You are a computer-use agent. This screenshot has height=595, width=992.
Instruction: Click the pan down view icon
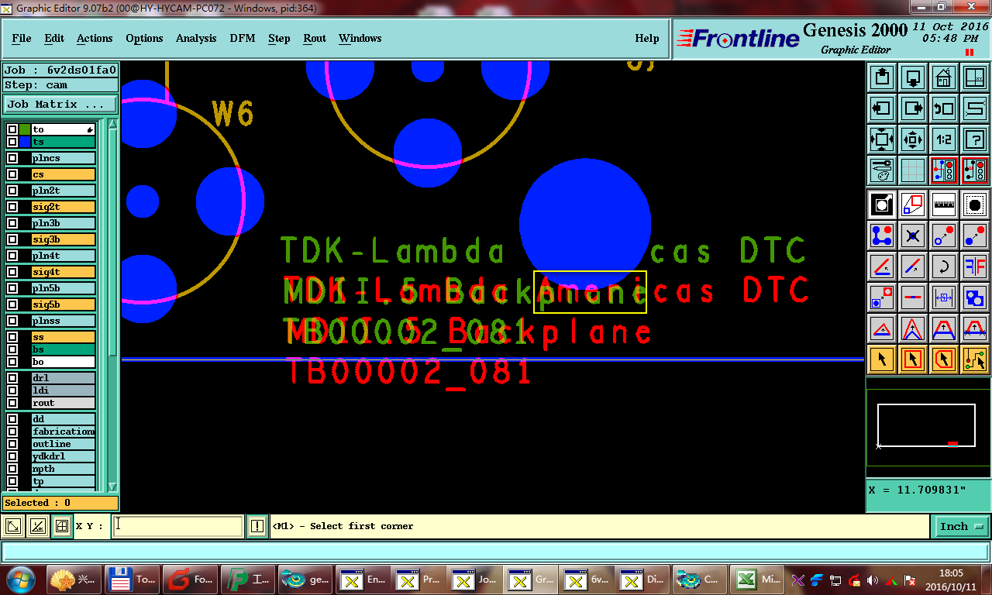[913, 77]
